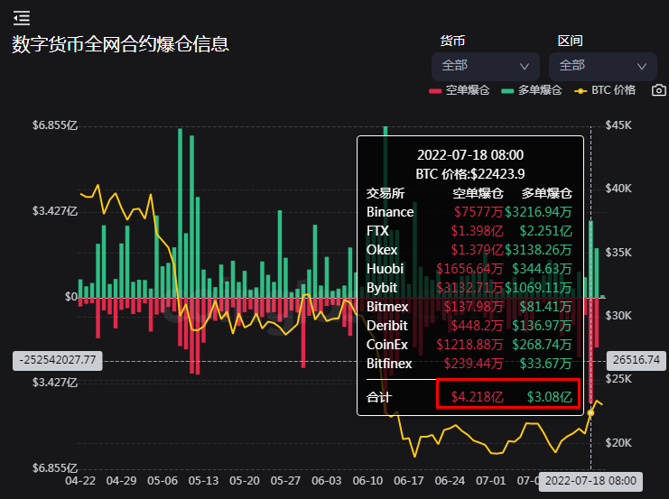Screen dimensions: 669x499
Task: Click the 货币 dropdown chevron arrow
Action: (x=525, y=67)
